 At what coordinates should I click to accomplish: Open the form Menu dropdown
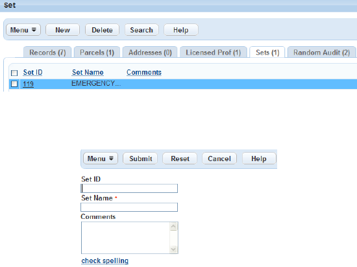click(101, 159)
